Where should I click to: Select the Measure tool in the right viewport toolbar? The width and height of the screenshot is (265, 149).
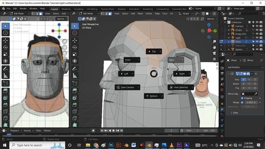[x=75, y=76]
